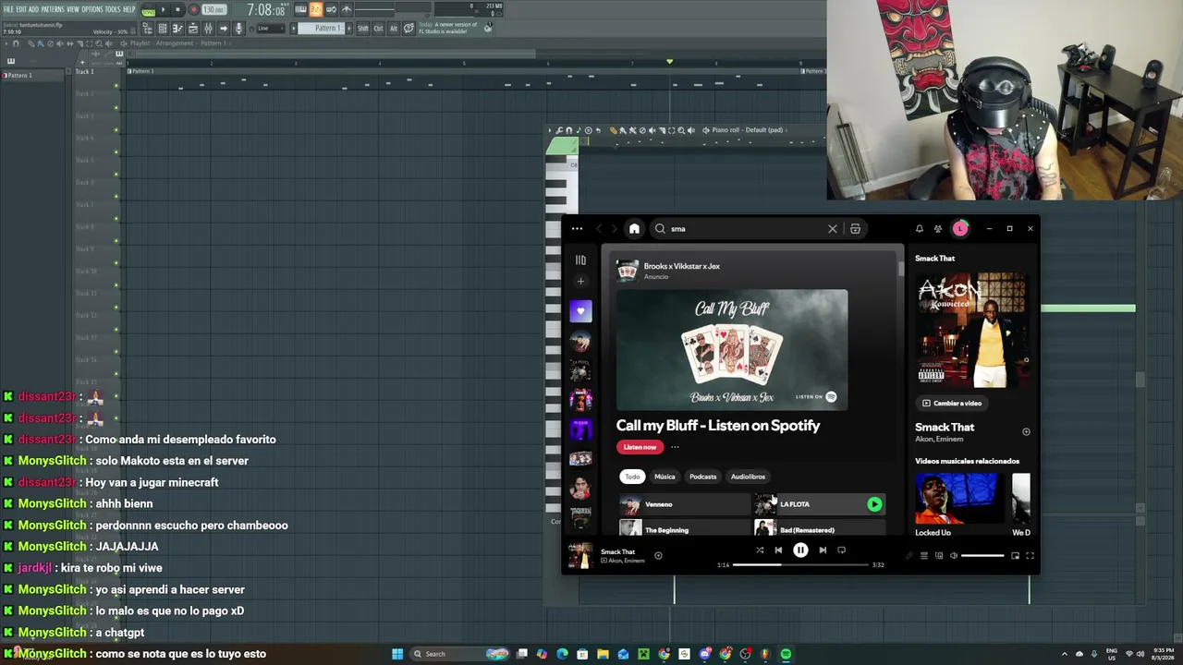Image resolution: width=1183 pixels, height=665 pixels.
Task: Click the Akon Konvicted album cover
Action: (x=972, y=329)
